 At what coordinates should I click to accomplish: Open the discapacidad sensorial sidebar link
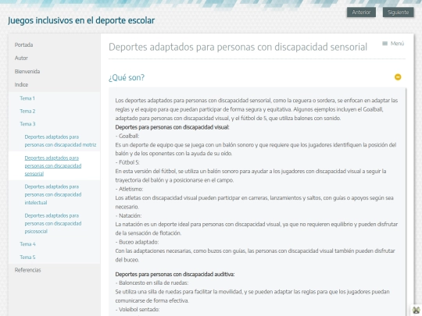pyautogui.click(x=53, y=165)
